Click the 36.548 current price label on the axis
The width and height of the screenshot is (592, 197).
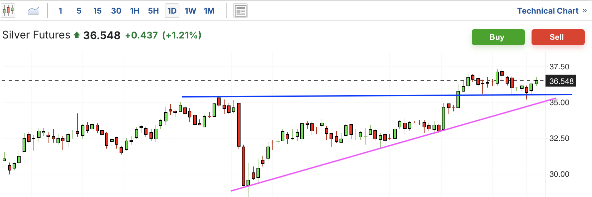561,81
